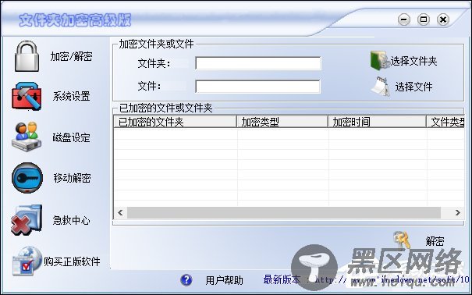Click the list's left scroll arrow

120,212
